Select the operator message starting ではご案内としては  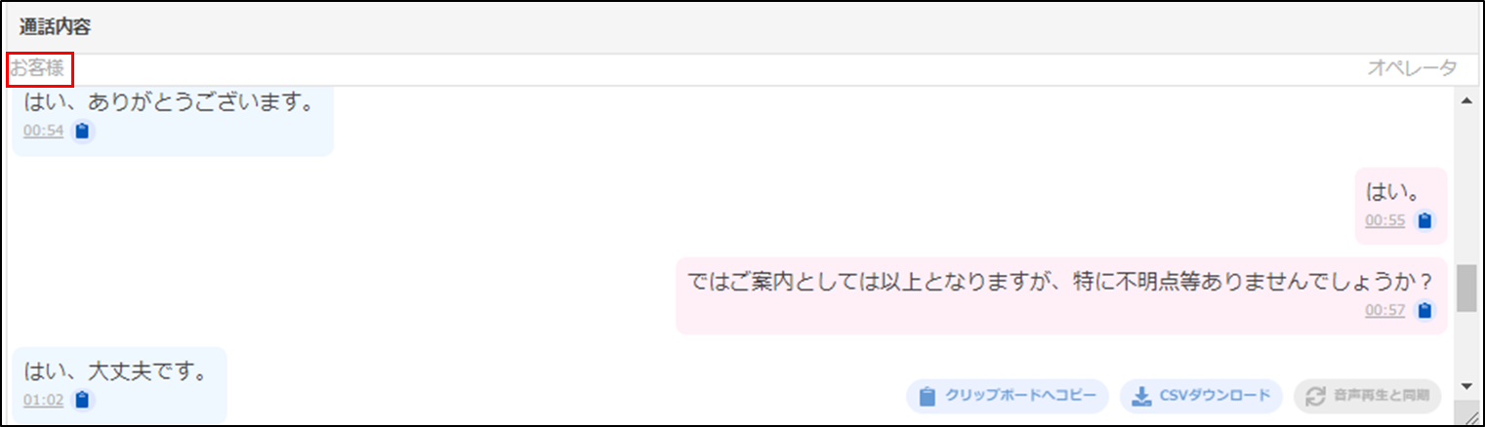point(1059,281)
